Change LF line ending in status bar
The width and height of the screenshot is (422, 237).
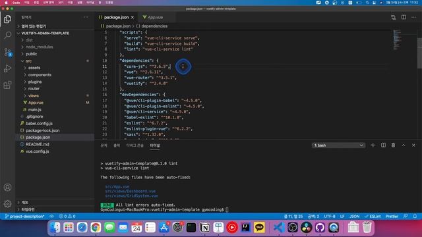click(342, 217)
